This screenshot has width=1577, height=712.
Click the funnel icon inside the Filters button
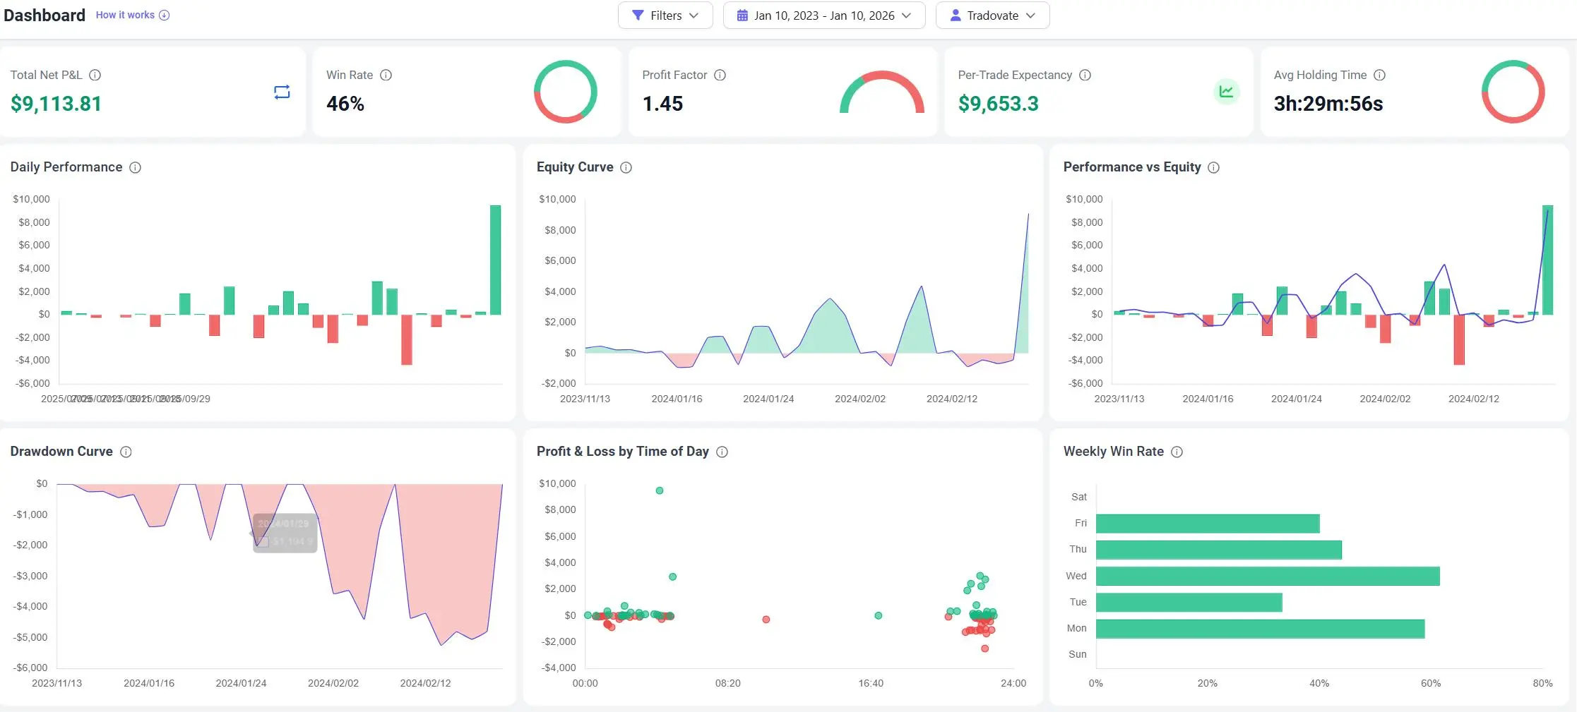[639, 15]
